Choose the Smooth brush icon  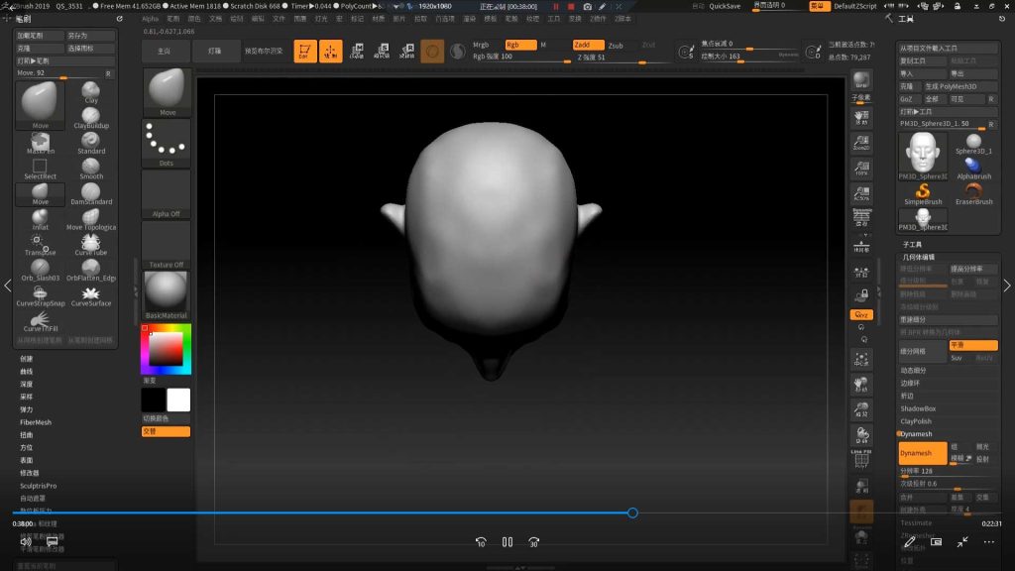(91, 165)
